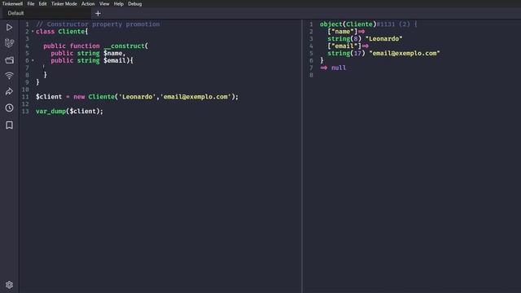Open the Help menu
The width and height of the screenshot is (521, 293).
click(119, 4)
